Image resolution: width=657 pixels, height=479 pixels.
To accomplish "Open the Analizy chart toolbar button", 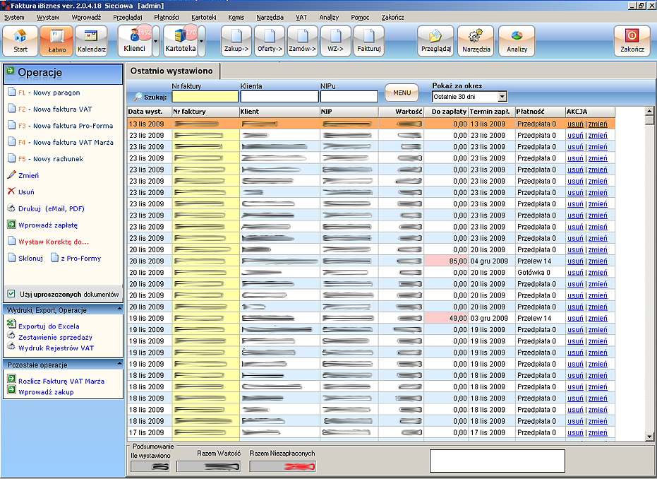I will [x=517, y=41].
